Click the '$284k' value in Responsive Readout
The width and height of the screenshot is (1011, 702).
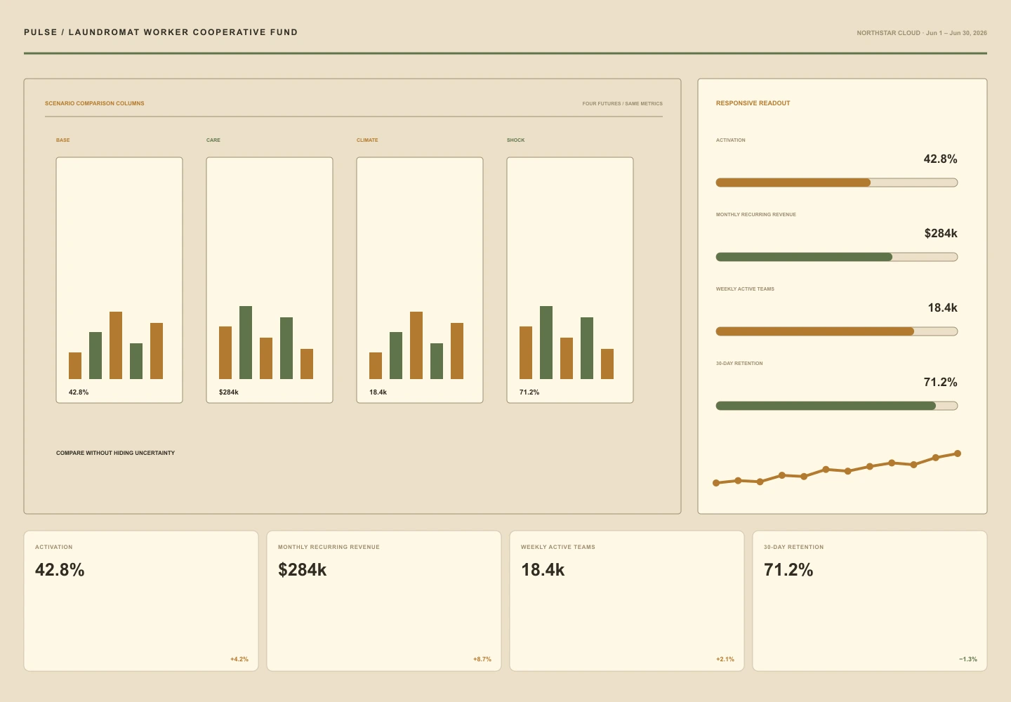point(941,233)
